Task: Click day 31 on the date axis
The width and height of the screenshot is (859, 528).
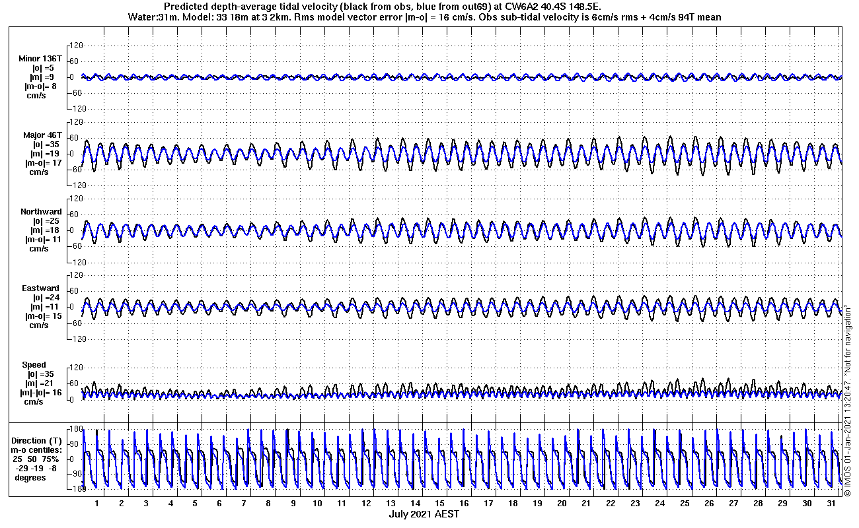Action: click(831, 503)
